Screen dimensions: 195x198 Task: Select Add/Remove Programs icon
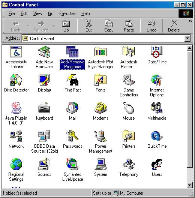(x=72, y=52)
